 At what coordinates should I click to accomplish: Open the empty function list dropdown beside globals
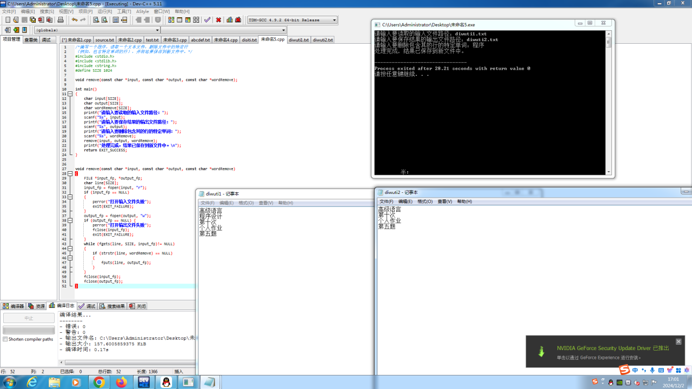click(283, 30)
